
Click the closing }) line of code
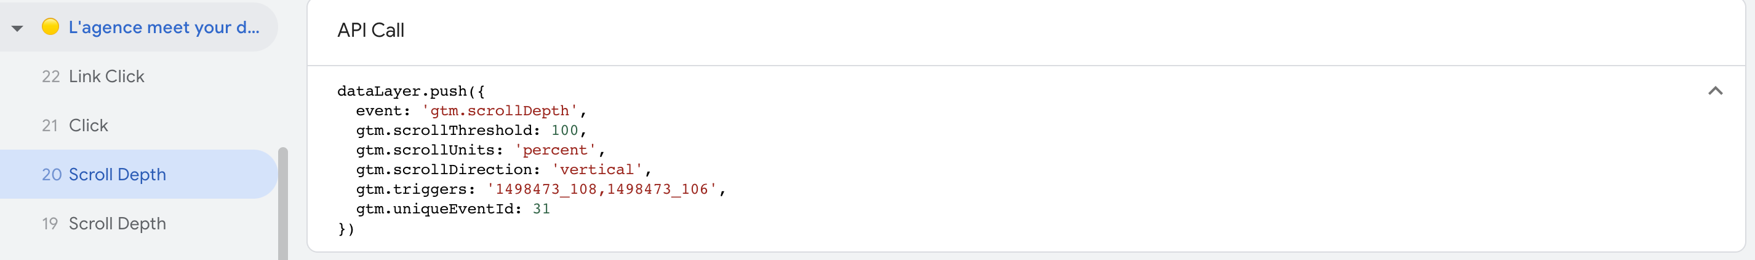point(346,229)
